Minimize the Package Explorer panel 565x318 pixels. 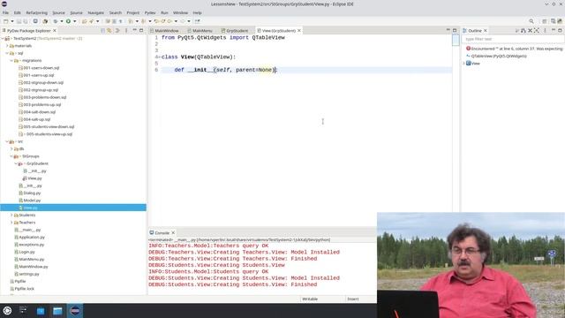click(x=134, y=30)
